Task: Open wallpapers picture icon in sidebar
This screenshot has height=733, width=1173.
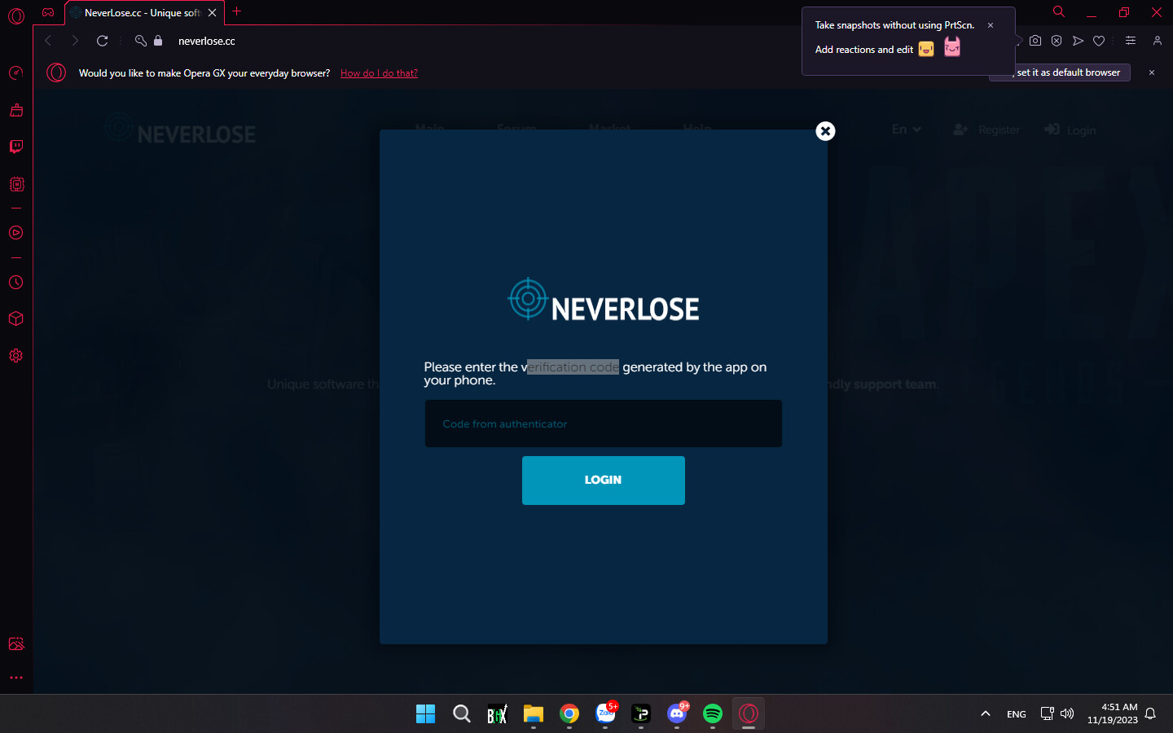Action: tap(15, 644)
